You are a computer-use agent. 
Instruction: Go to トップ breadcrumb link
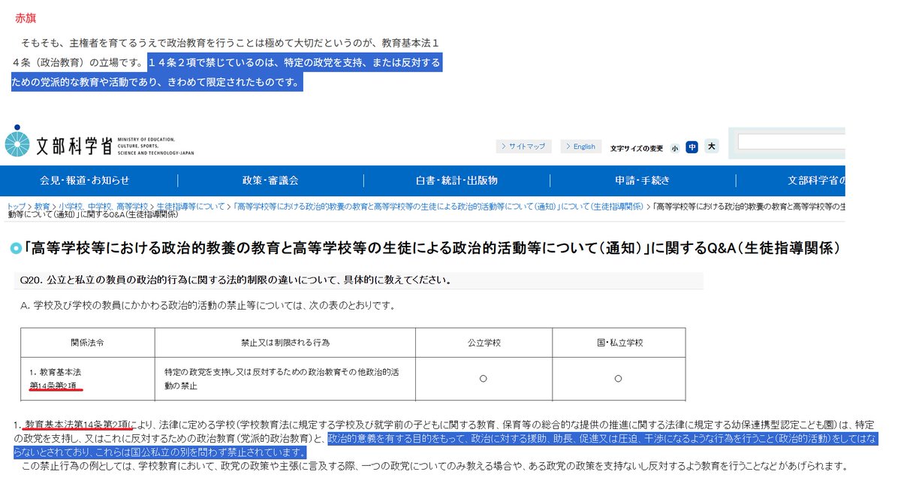click(x=16, y=206)
